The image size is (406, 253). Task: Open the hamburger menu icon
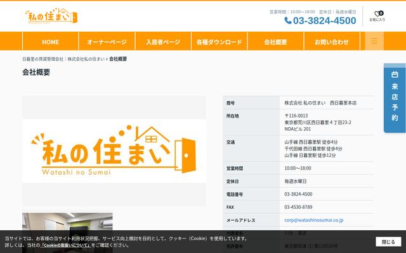coord(374,40)
